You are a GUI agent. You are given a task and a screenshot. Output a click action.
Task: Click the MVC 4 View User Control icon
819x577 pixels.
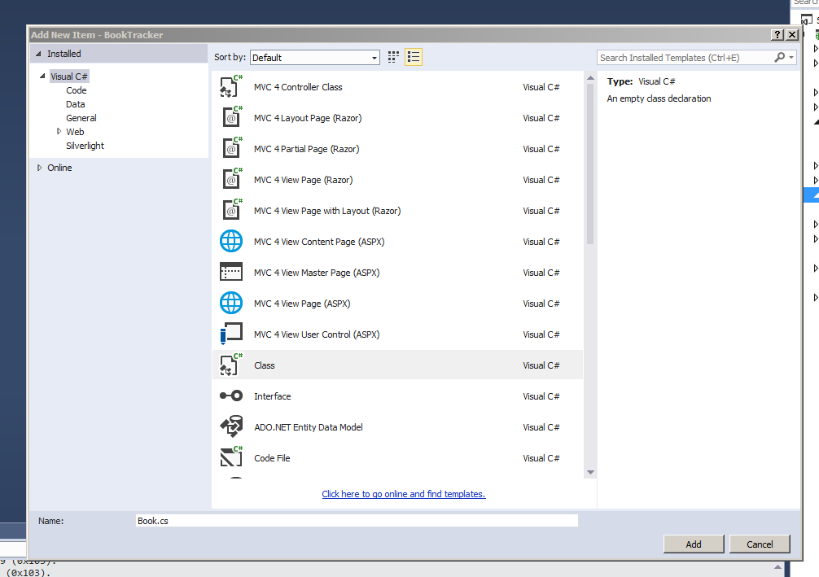[231, 334]
